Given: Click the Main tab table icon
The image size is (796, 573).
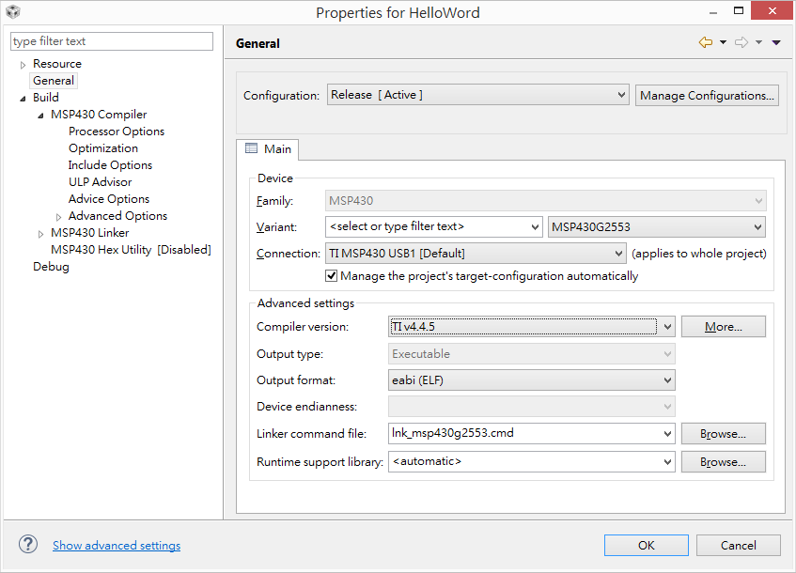Looking at the screenshot, I should [251, 148].
